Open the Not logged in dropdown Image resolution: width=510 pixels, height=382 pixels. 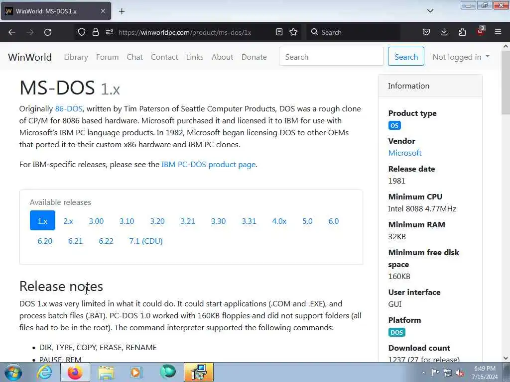tap(461, 57)
